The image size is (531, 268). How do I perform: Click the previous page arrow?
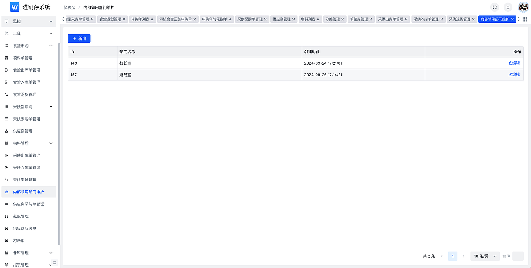[442, 256]
